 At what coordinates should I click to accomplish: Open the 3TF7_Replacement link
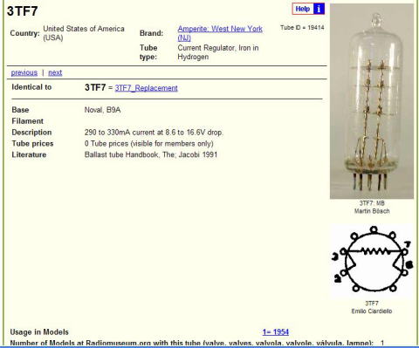pyautogui.click(x=146, y=88)
